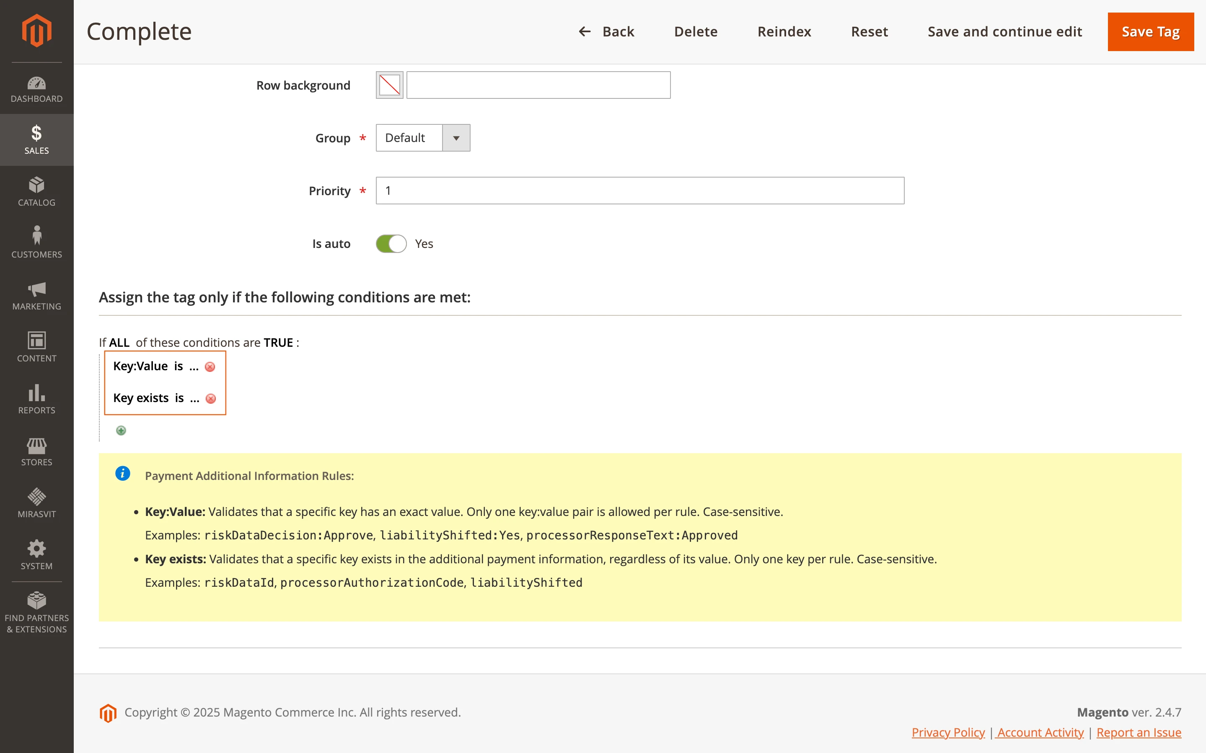Switch Is auto toggle off
The width and height of the screenshot is (1206, 753).
[x=391, y=243]
